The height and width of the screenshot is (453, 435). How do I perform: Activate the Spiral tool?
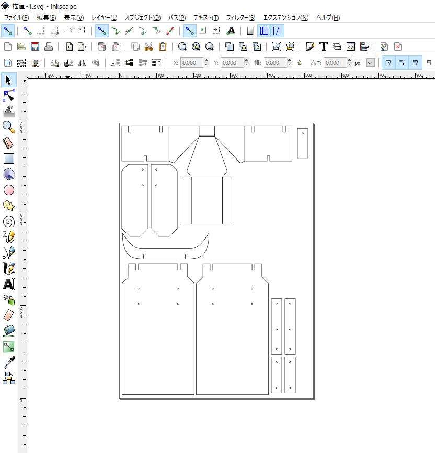coord(8,221)
